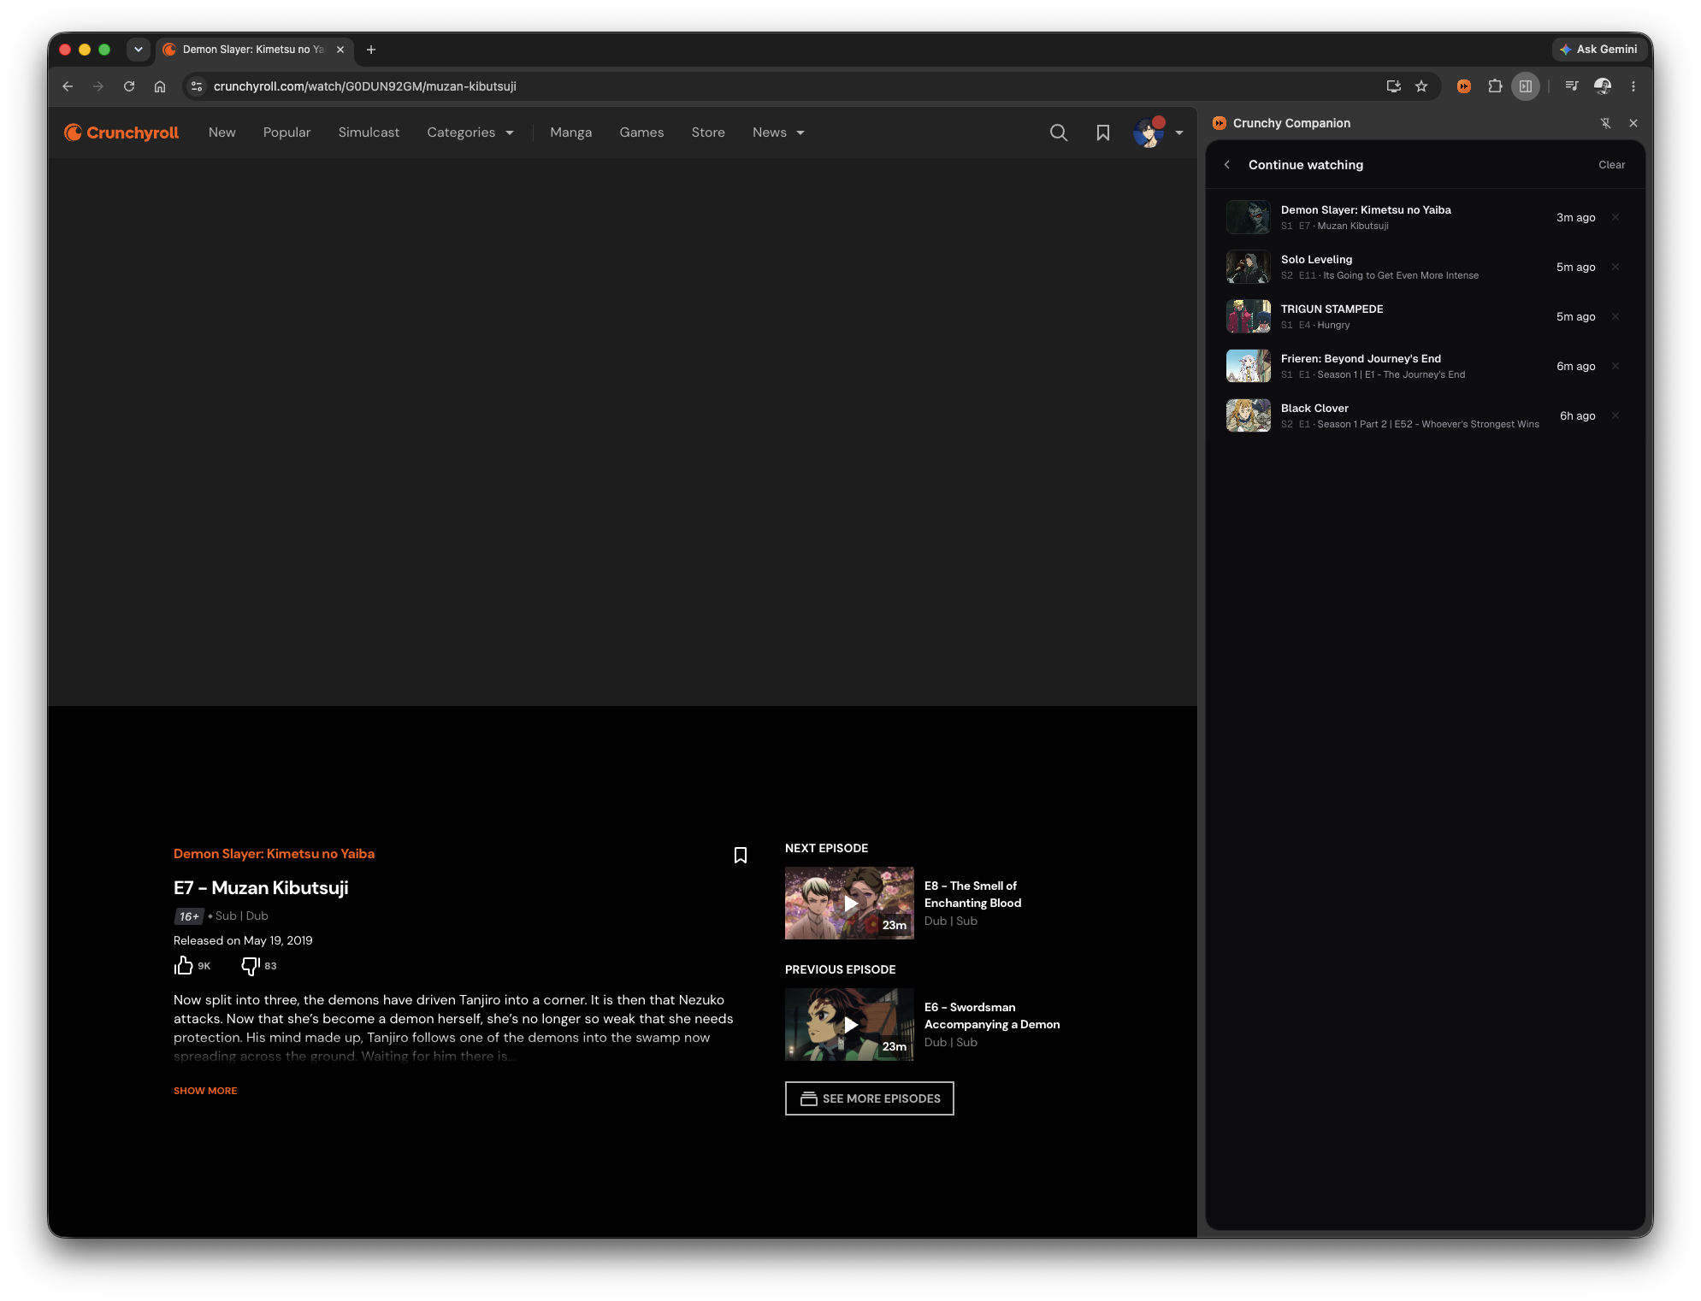Open the Chrome profile avatar
The image size is (1701, 1301).
1603,86
